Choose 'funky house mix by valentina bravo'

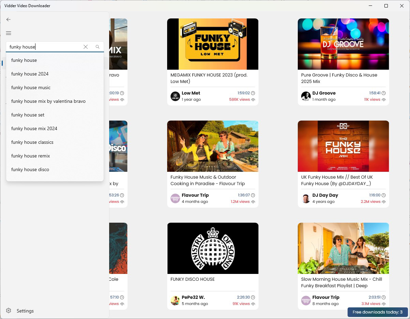(48, 101)
